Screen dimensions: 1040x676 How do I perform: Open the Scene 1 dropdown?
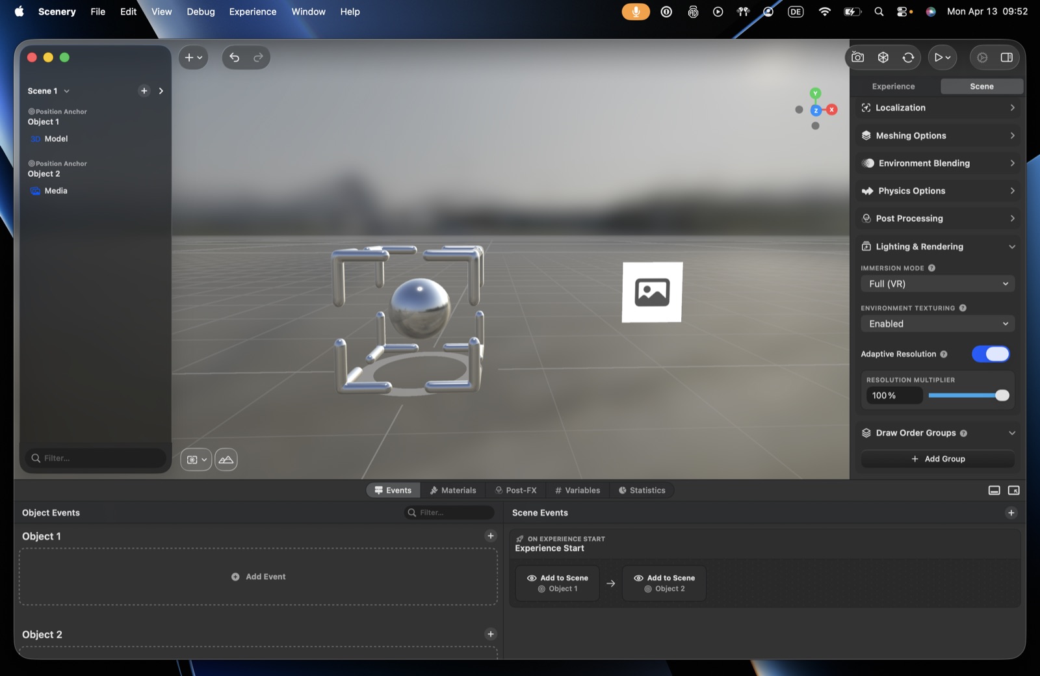(x=48, y=91)
